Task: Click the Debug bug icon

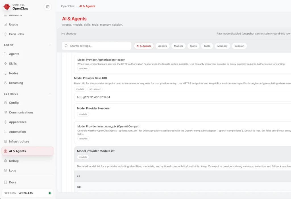Action: click(x=6, y=161)
